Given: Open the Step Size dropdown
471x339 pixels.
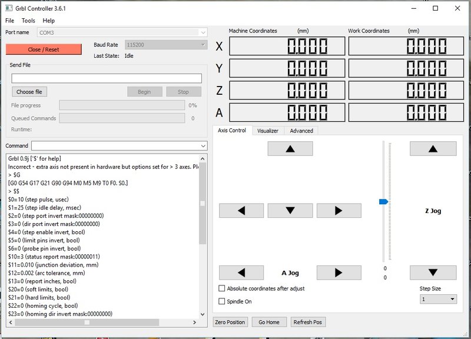Looking at the screenshot, I should pyautogui.click(x=438, y=299).
